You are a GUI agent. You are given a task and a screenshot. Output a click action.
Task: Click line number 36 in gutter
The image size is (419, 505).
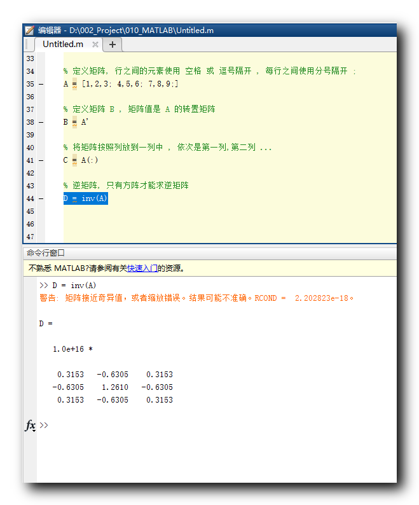[31, 97]
